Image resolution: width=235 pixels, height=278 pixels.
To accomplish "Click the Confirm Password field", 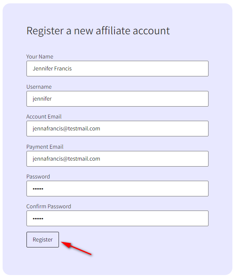I will [117, 218].
